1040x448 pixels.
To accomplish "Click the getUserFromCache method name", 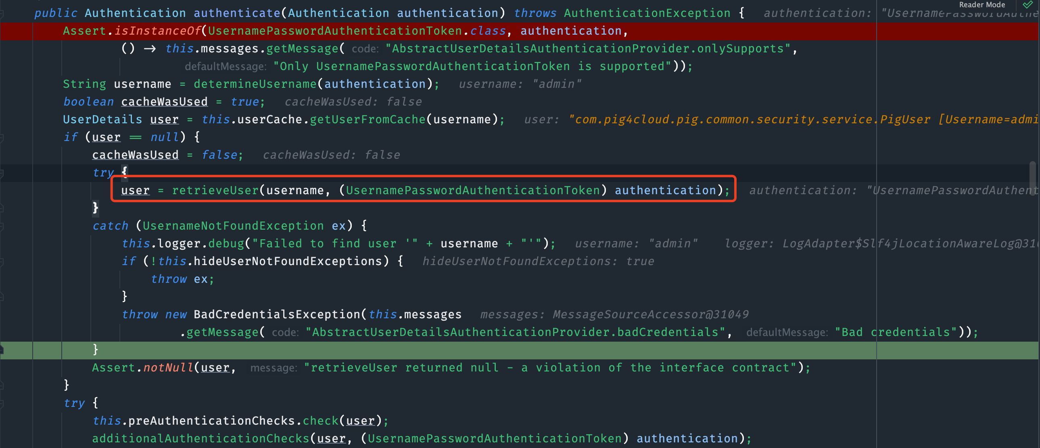I will click(x=368, y=120).
